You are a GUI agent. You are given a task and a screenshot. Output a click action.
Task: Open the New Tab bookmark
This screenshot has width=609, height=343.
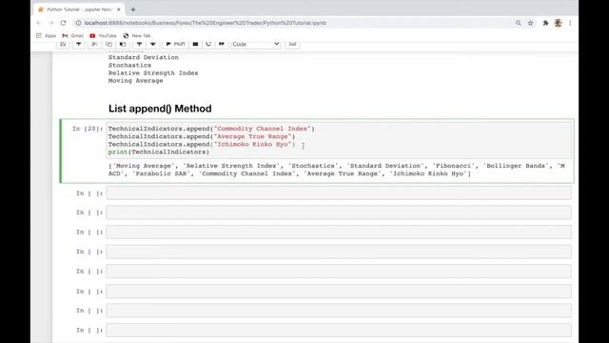(x=137, y=35)
